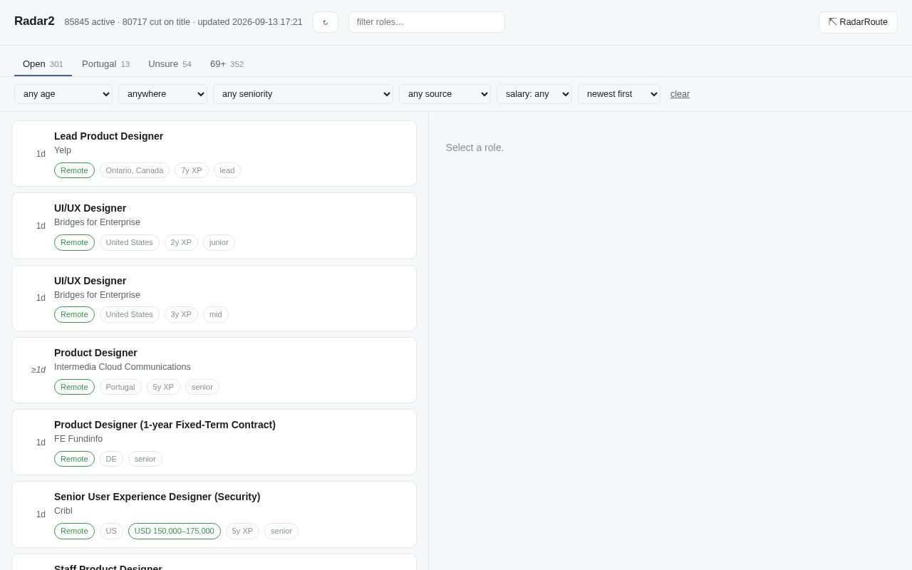Image resolution: width=912 pixels, height=570 pixels.
Task: Click the DE location tag
Action: pyautogui.click(x=111, y=459)
